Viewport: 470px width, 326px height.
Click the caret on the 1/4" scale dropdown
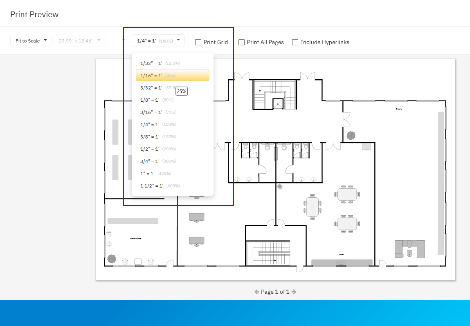178,40
